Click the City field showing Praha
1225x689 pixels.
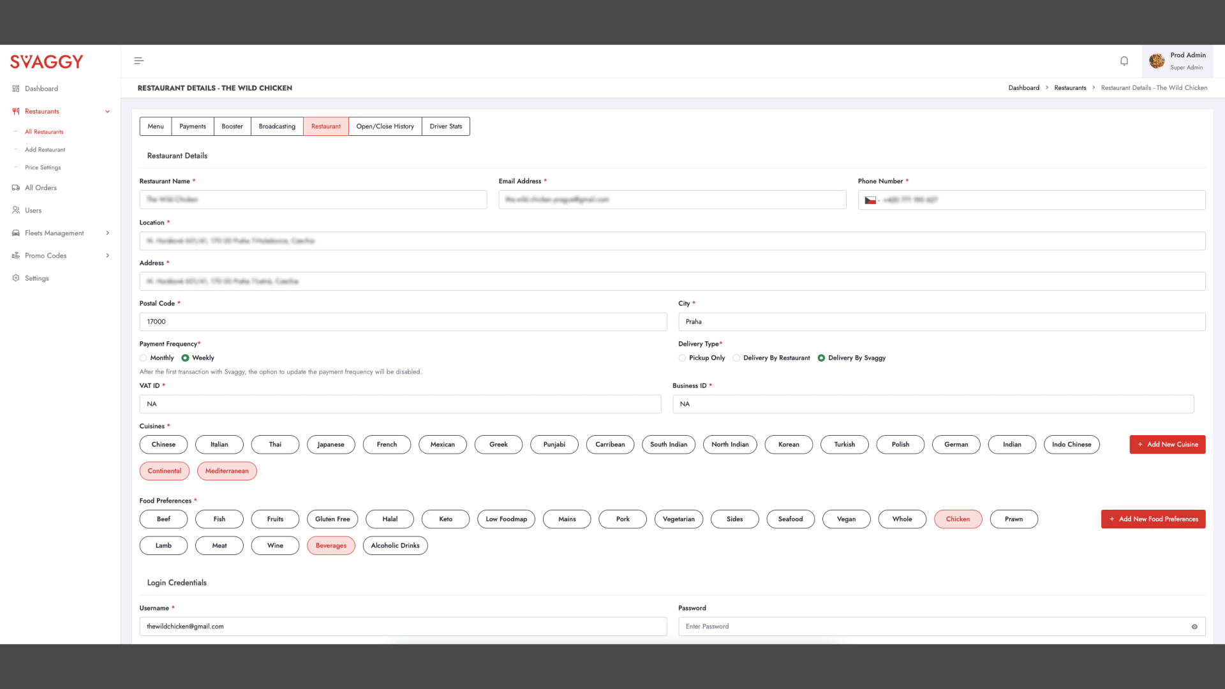[942, 322]
